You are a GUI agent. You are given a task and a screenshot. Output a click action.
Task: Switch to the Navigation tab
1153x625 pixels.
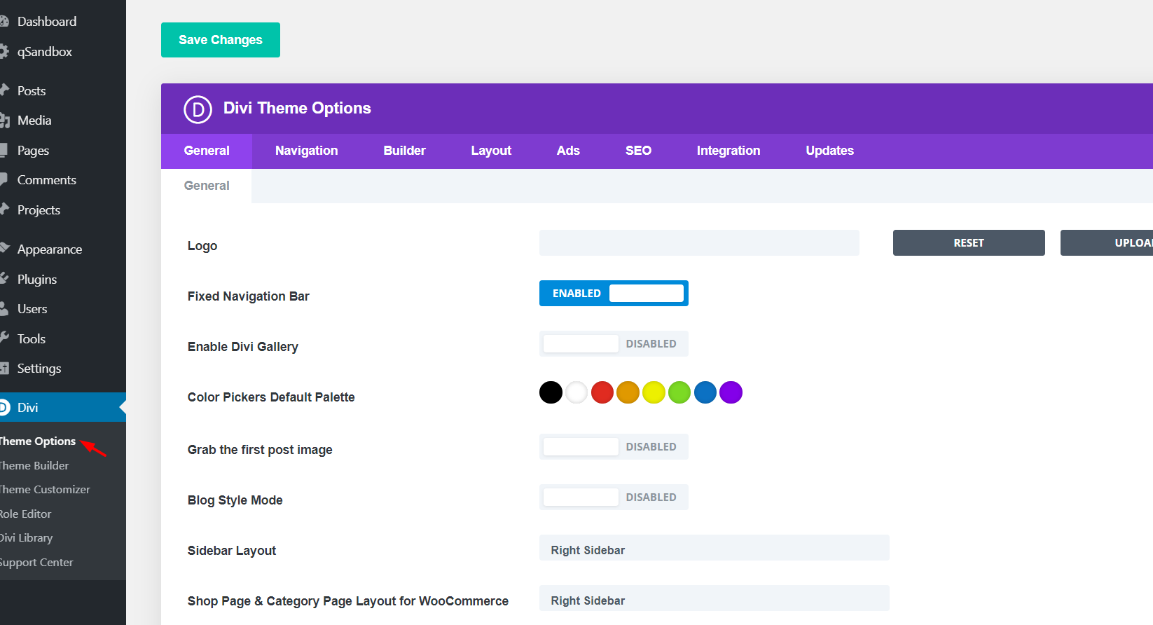coord(307,151)
